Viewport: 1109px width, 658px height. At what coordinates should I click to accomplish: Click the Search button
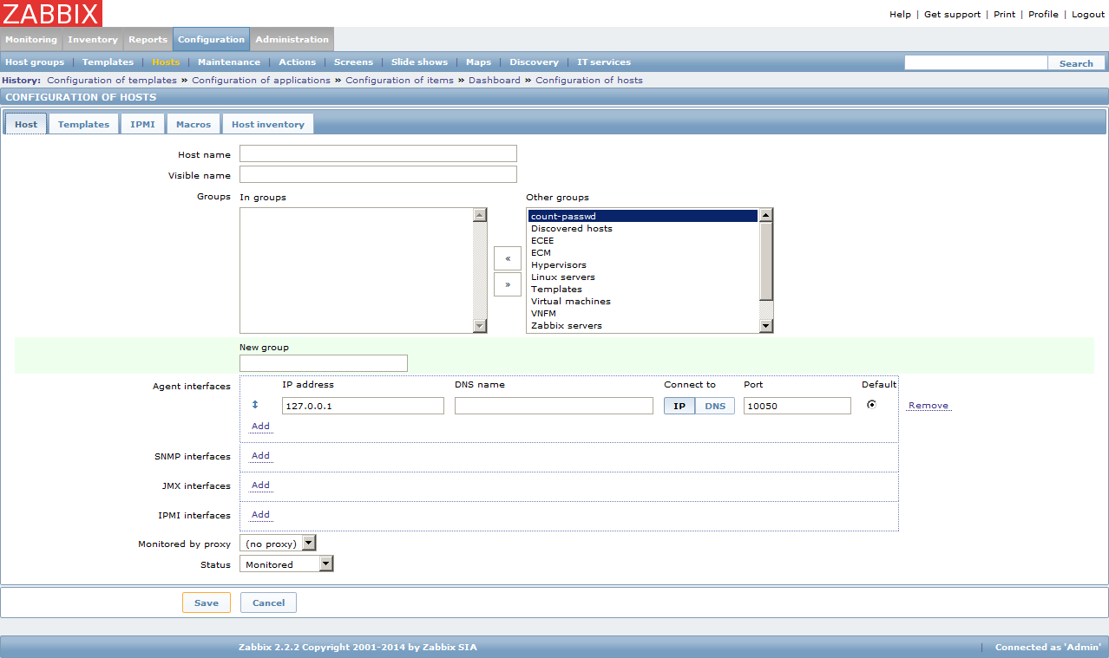(x=1076, y=63)
